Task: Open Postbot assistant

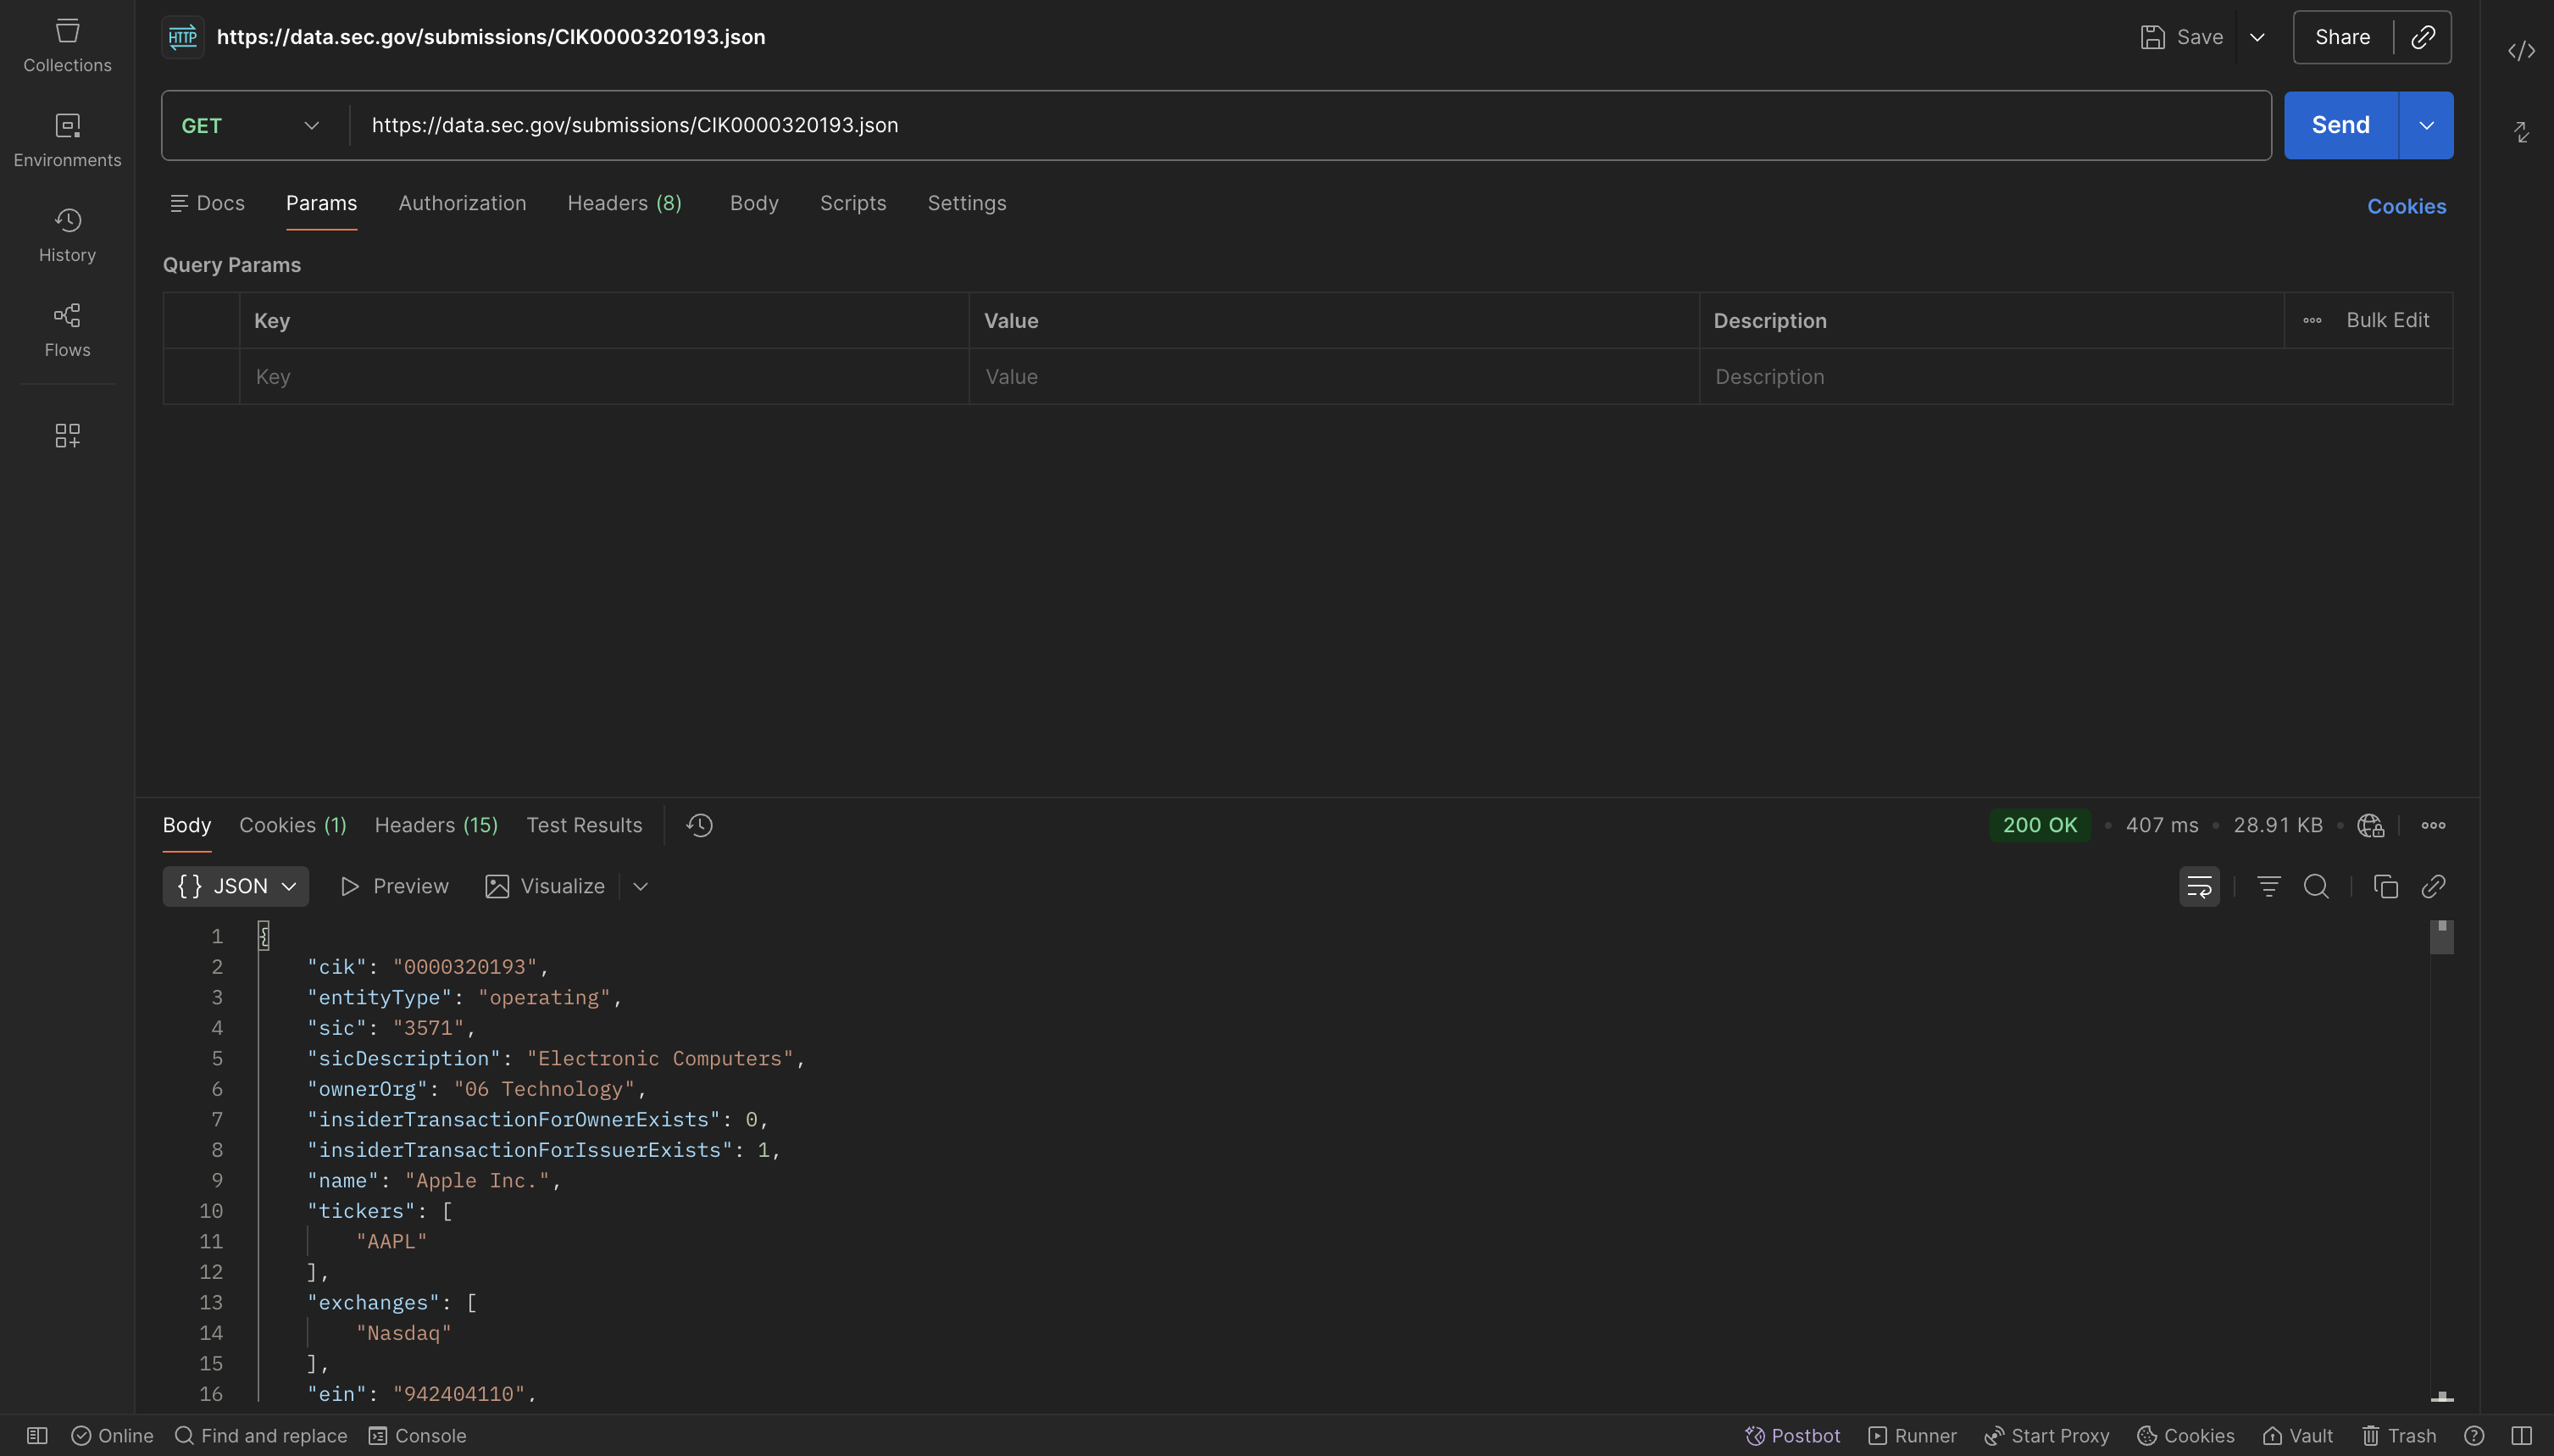Action: pyautogui.click(x=1792, y=1436)
